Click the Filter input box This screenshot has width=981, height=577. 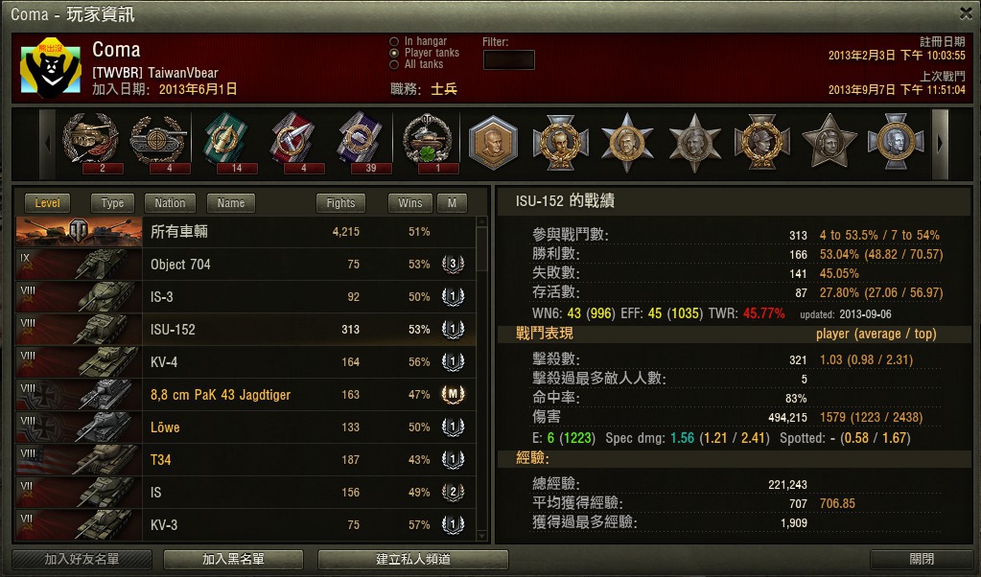pos(509,60)
